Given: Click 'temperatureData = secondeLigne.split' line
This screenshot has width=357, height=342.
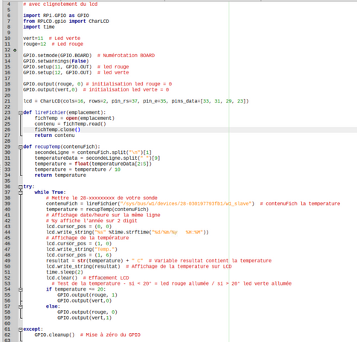Looking at the screenshot, I should [97, 158].
